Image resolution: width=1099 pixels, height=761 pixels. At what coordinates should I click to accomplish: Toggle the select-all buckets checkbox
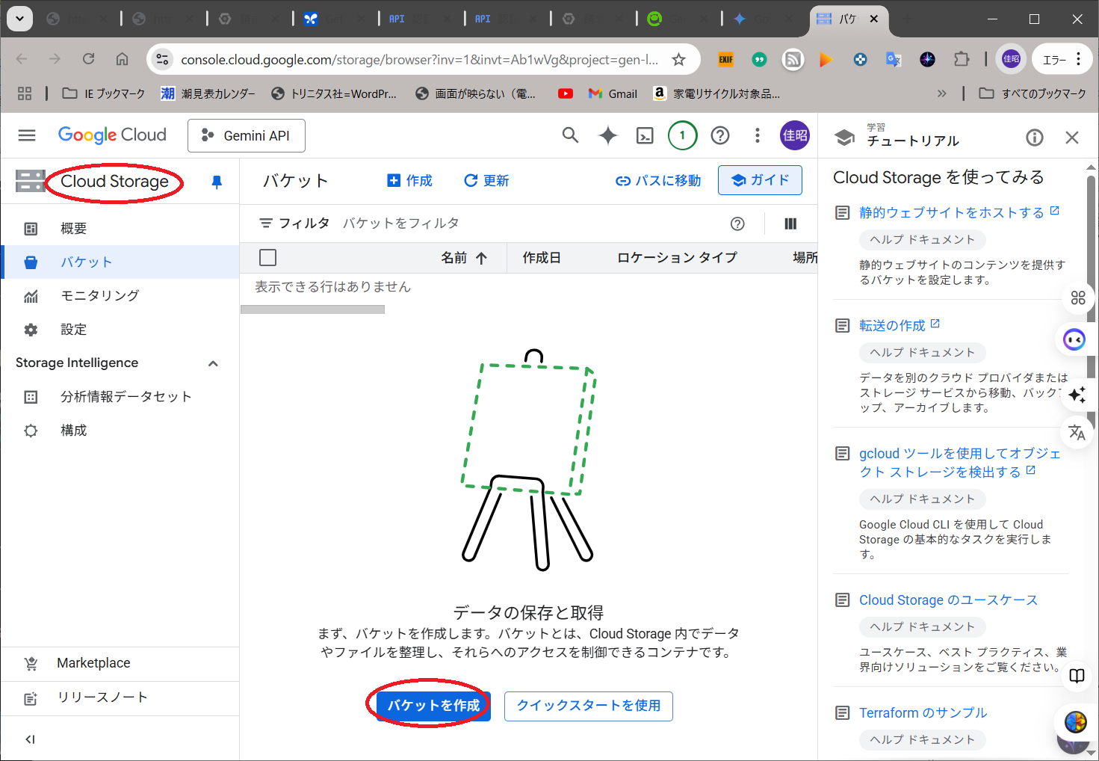(267, 258)
